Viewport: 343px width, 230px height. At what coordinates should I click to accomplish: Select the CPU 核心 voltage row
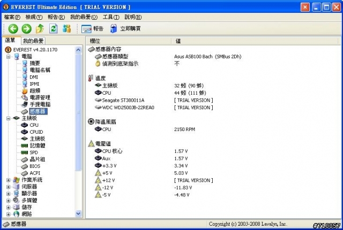[213, 151]
